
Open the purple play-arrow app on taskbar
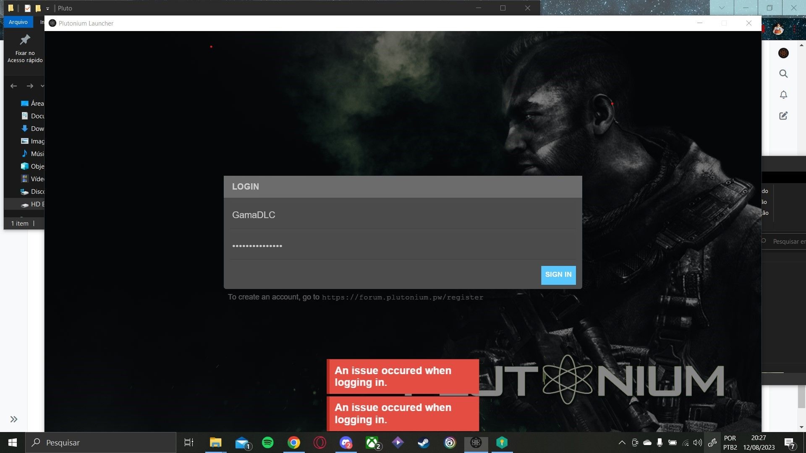tap(398, 443)
